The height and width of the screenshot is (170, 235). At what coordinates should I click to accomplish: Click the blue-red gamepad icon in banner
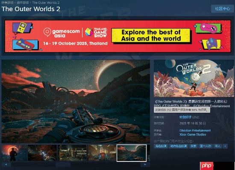tap(25, 44)
